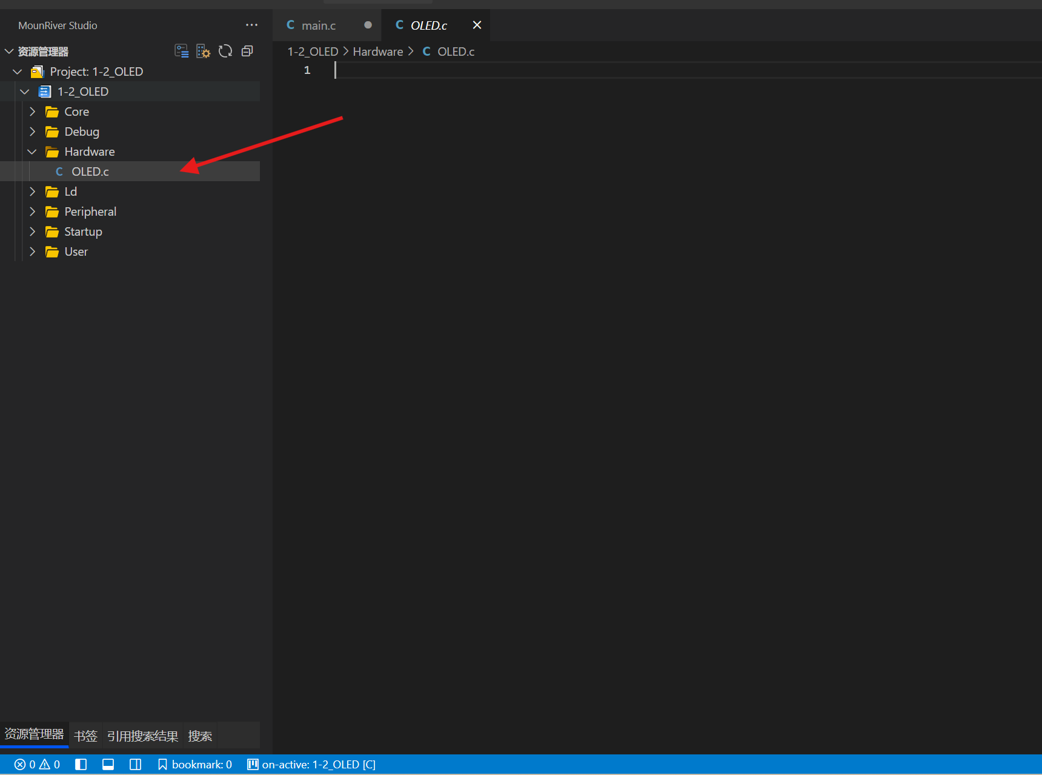This screenshot has width=1042, height=775.
Task: Expand the Debug folder
Action: point(32,131)
